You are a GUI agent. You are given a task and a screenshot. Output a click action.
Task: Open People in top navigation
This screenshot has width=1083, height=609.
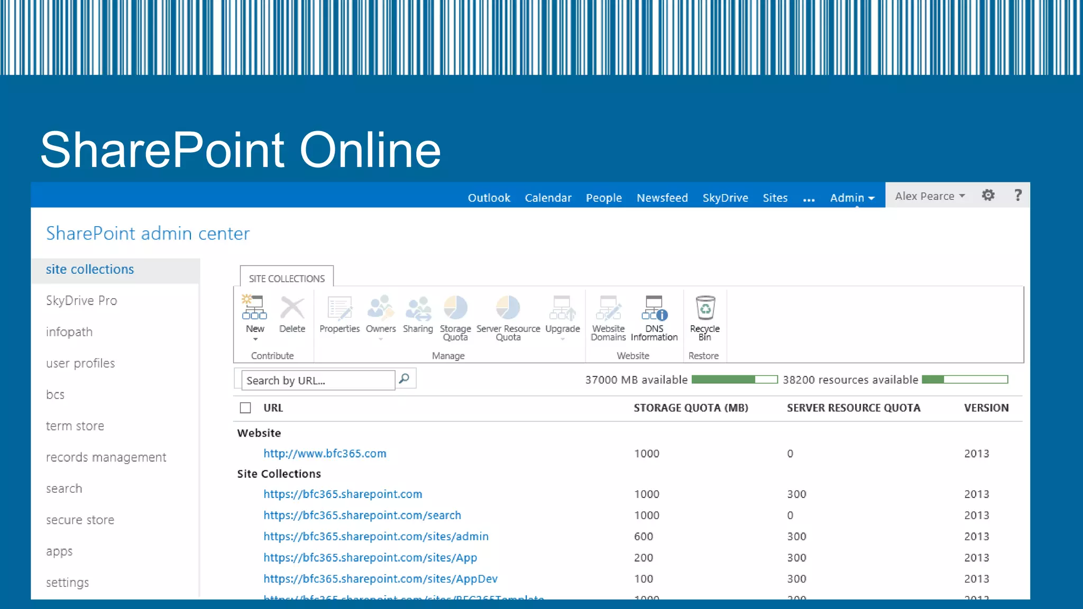coord(603,198)
